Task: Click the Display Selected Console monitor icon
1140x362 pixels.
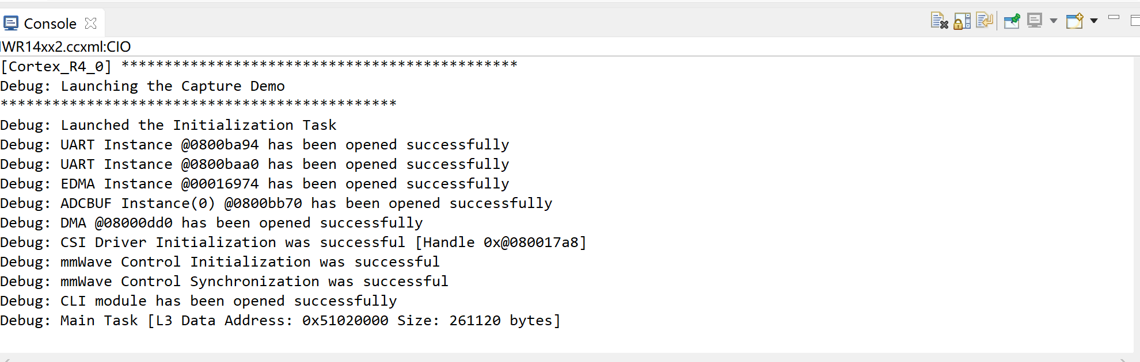Action: click(1035, 21)
